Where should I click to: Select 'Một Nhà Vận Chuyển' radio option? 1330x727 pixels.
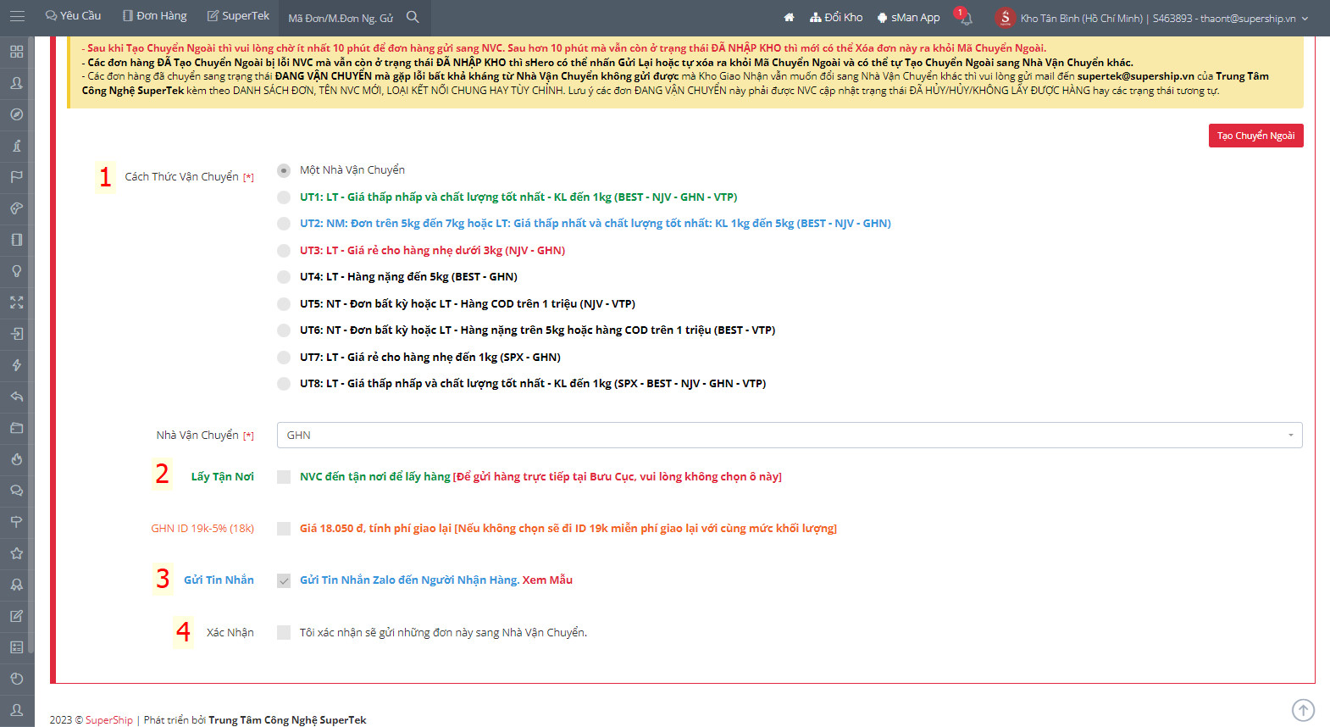pyautogui.click(x=284, y=170)
